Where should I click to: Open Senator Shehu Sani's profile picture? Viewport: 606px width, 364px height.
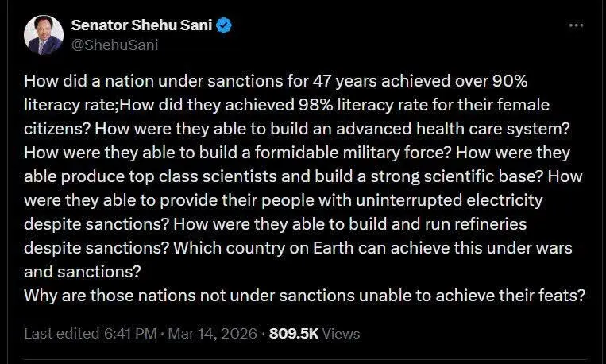[x=44, y=35]
